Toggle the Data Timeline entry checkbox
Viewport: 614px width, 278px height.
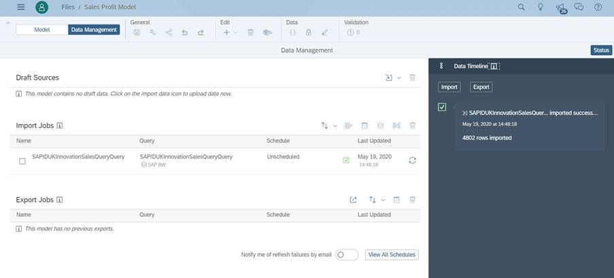pyautogui.click(x=442, y=107)
